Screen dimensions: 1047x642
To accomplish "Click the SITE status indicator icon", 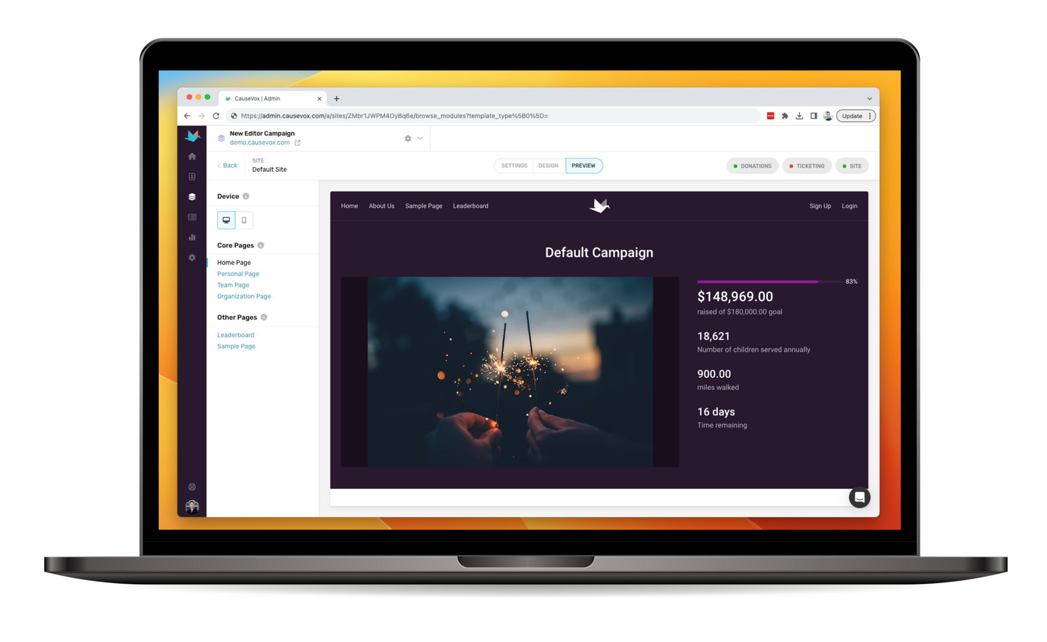I will click(x=844, y=165).
